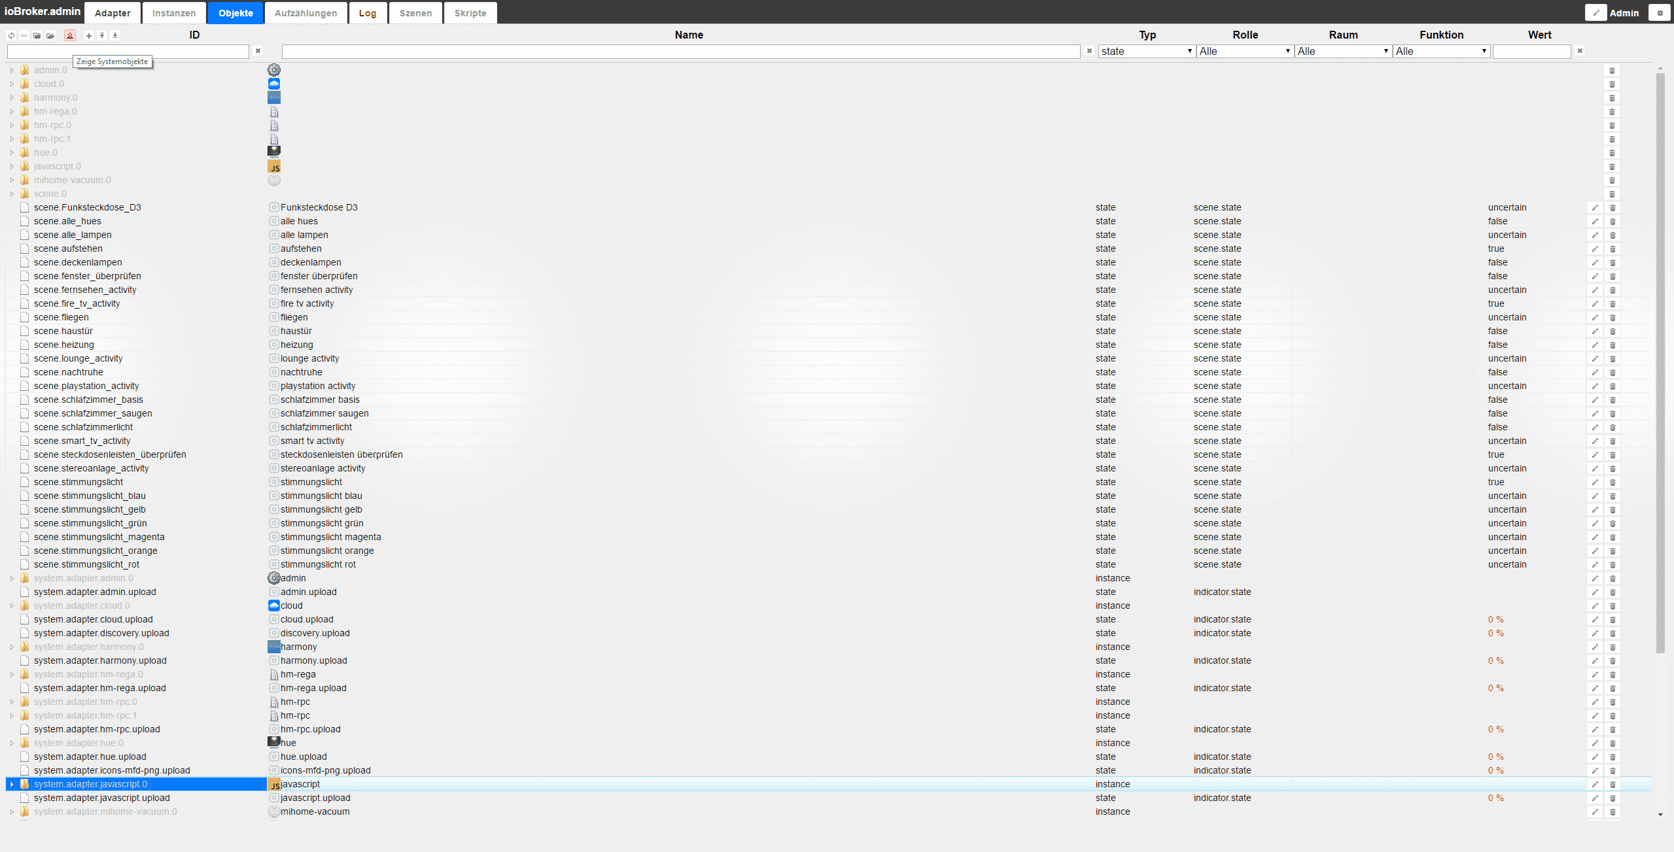
Task: Click the scene.nachtruhe value false
Action: 1497,373
